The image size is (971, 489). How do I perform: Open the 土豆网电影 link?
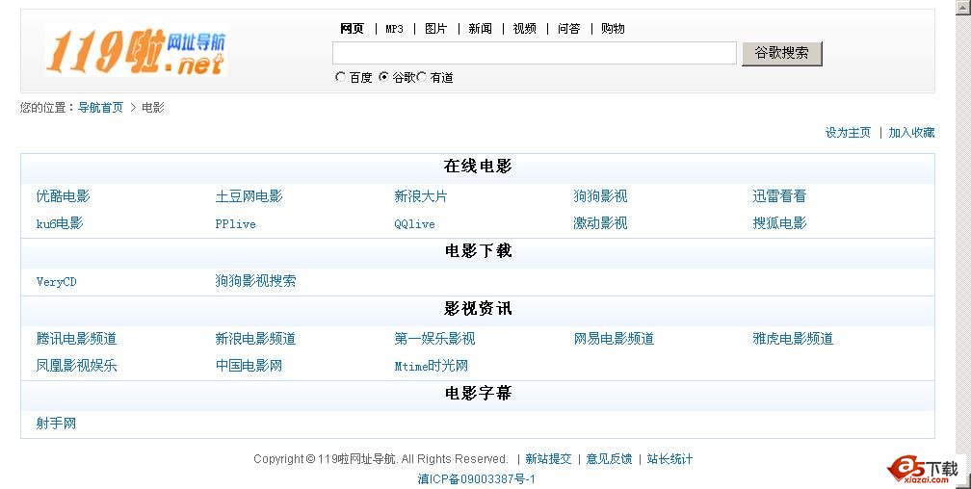tap(249, 196)
